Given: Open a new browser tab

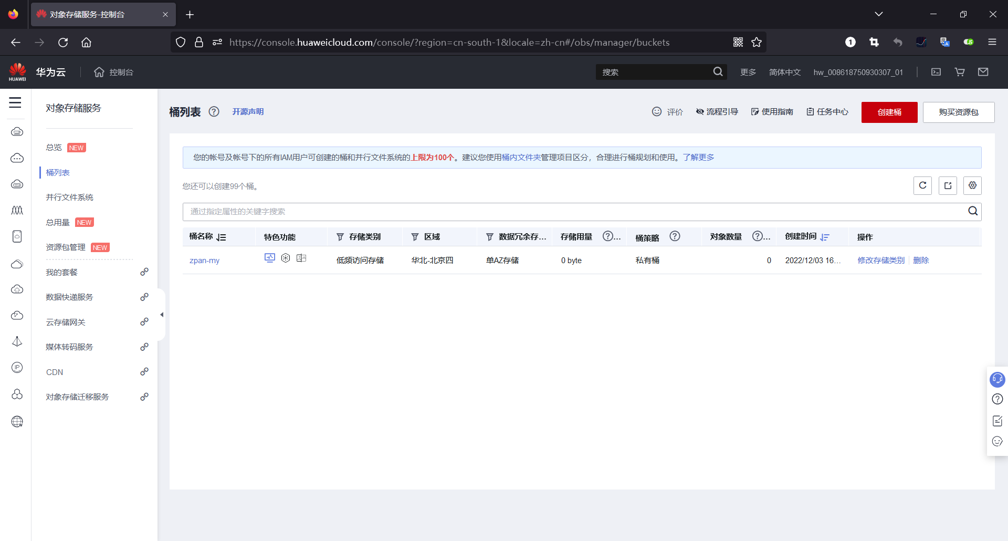Looking at the screenshot, I should click(190, 15).
